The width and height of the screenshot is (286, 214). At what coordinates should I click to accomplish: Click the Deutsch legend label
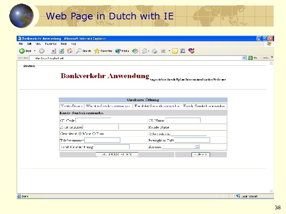pos(29,66)
